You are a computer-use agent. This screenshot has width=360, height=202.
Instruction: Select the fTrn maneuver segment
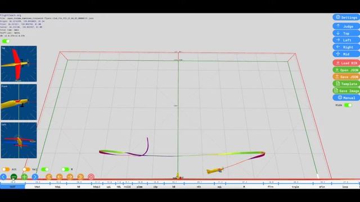(271, 187)
